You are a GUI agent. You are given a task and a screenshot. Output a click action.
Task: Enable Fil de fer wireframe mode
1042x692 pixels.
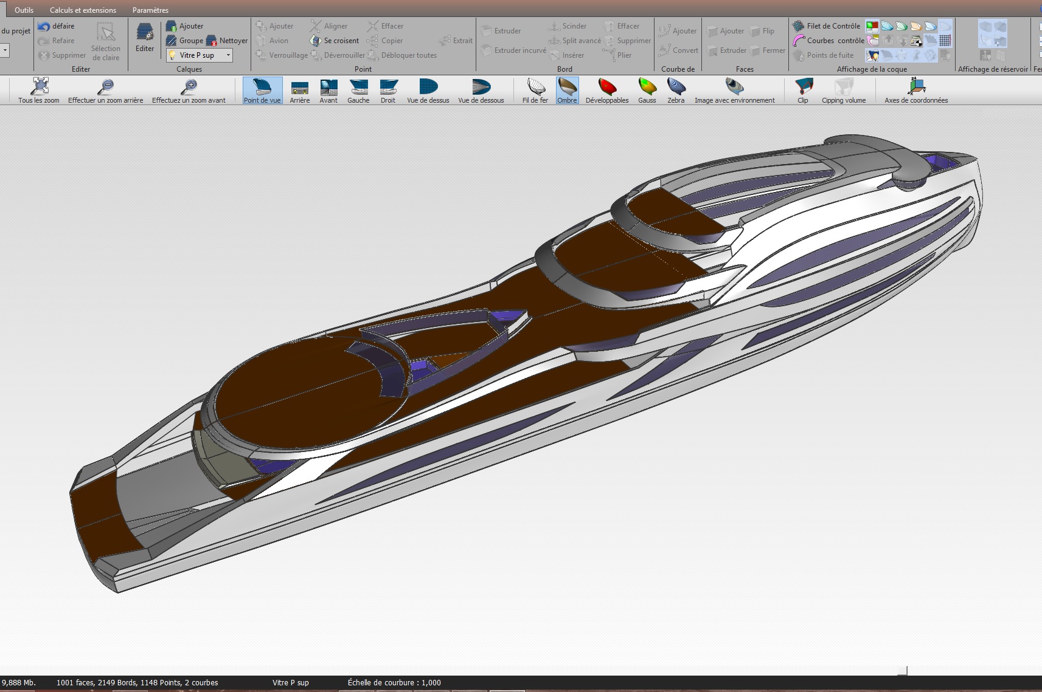(535, 91)
